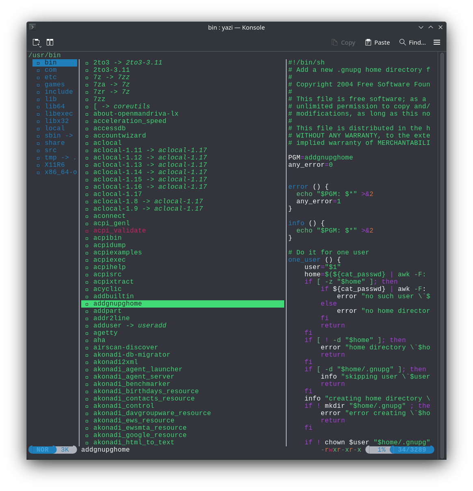473x491 pixels.
Task: Select the share directory
Action: 55,143
